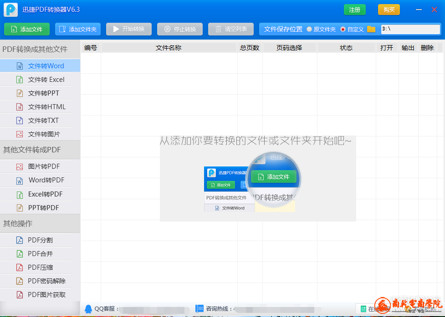Open the yellow folder browse icon
The height and width of the screenshot is (317, 445).
(x=371, y=29)
